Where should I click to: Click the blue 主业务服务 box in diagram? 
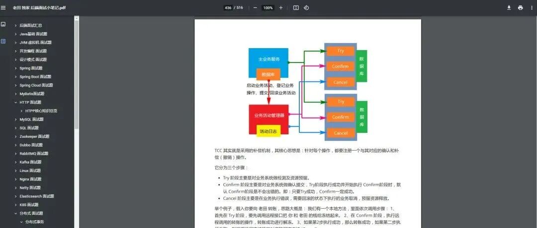point(268,58)
